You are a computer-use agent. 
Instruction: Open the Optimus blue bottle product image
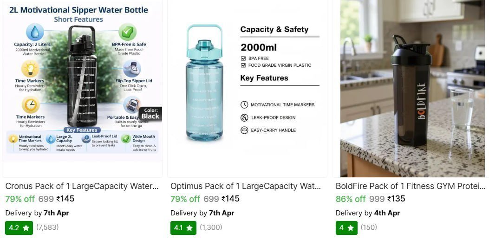[x=204, y=84]
